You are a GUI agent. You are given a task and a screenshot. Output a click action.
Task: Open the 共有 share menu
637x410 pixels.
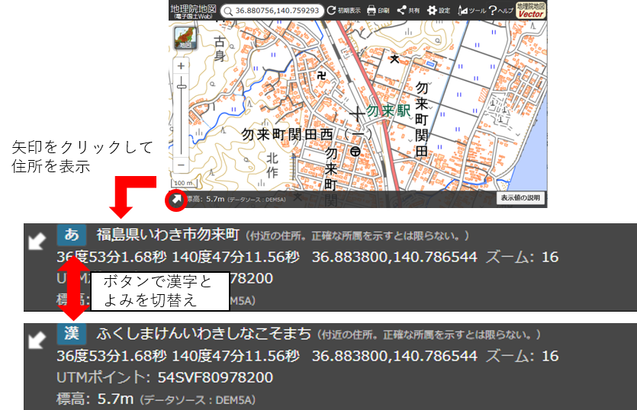tap(408, 11)
